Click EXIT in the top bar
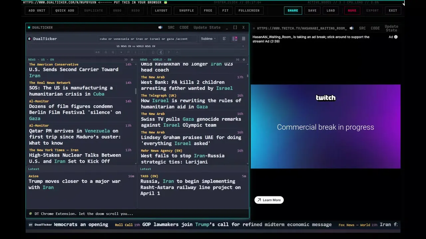 click(x=393, y=10)
